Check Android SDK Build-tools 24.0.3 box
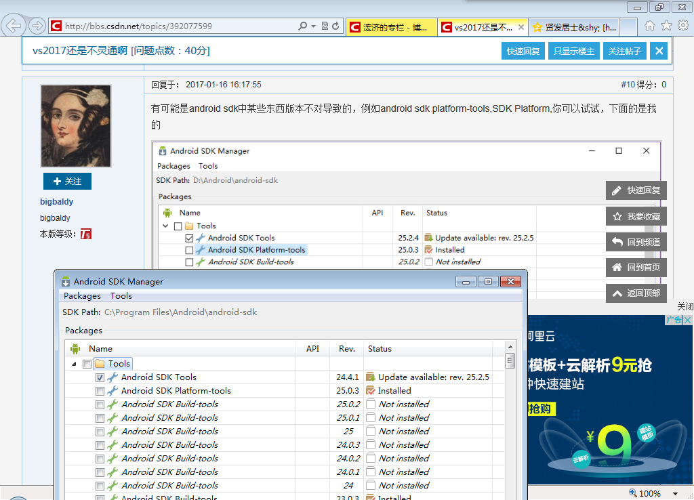694x500 pixels. pyautogui.click(x=100, y=445)
